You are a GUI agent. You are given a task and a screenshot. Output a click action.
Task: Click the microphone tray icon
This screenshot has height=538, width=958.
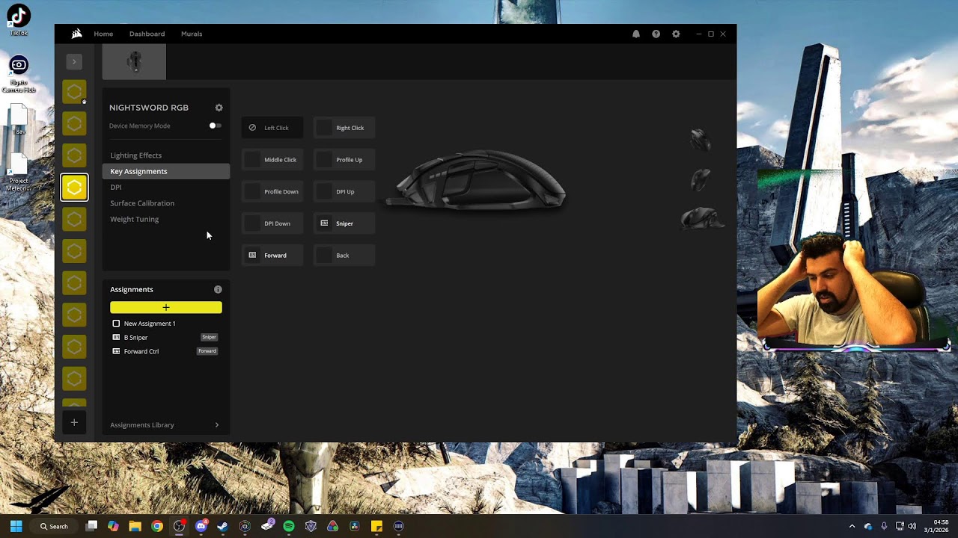[884, 526]
